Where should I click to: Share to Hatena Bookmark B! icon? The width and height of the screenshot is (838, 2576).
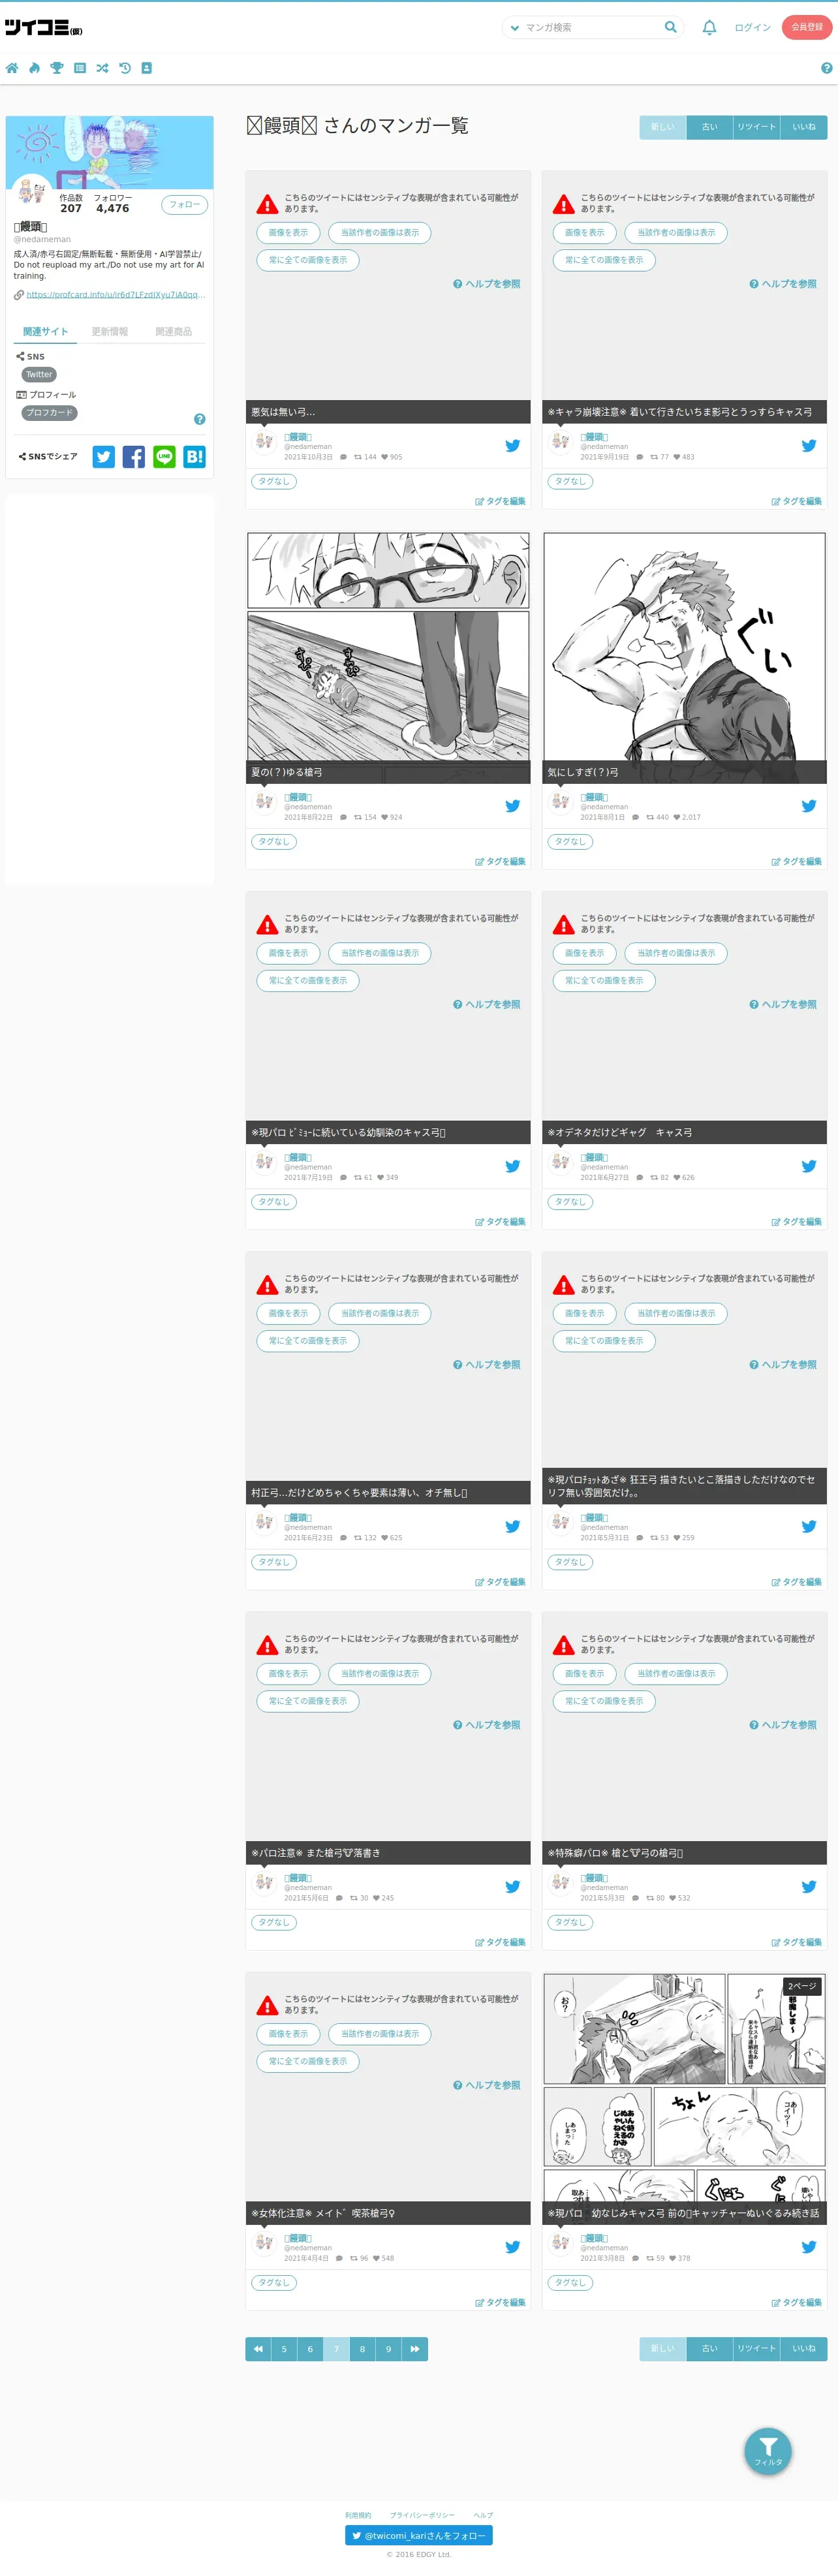(x=195, y=457)
